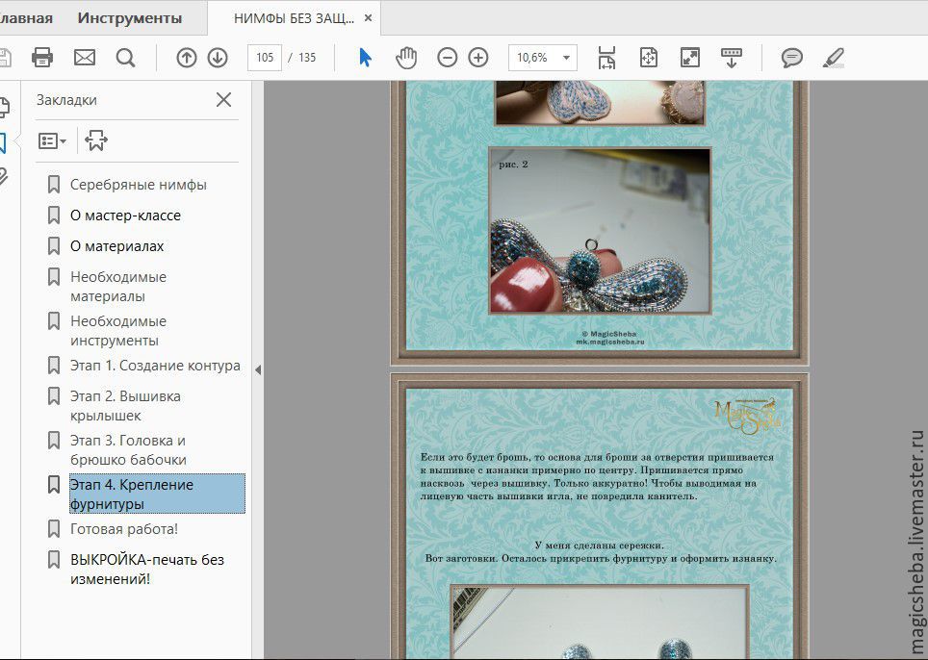Viewport: 928px width, 660px height.
Task: Open bookmark Этап 1. Создание контура
Action: point(155,366)
